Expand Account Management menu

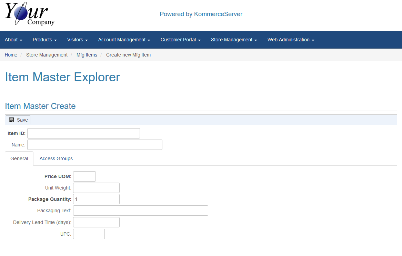pos(124,40)
